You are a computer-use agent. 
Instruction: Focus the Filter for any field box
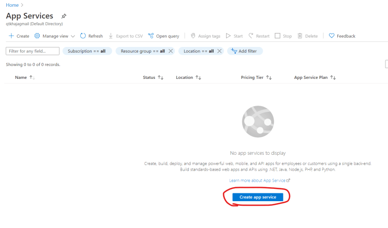click(33, 51)
